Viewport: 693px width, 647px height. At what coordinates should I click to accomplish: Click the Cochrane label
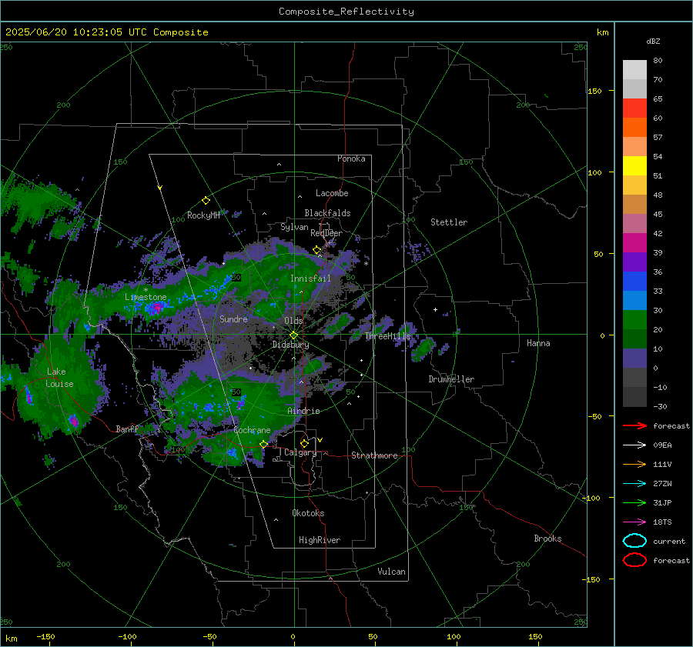point(252,430)
